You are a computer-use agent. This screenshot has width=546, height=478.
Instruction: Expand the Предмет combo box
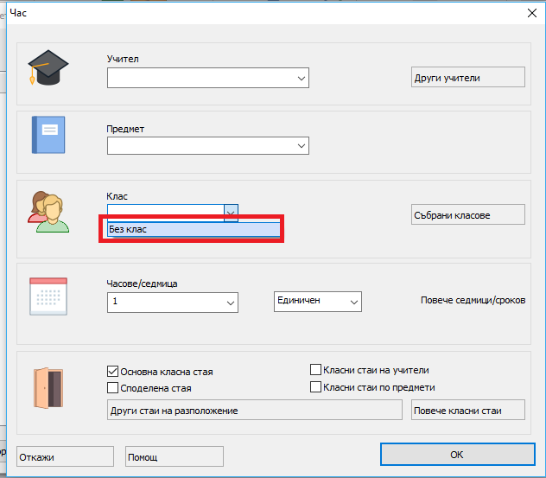(x=302, y=146)
